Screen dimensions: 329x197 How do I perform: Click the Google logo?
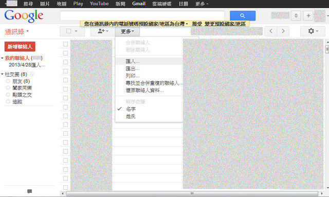(x=24, y=16)
